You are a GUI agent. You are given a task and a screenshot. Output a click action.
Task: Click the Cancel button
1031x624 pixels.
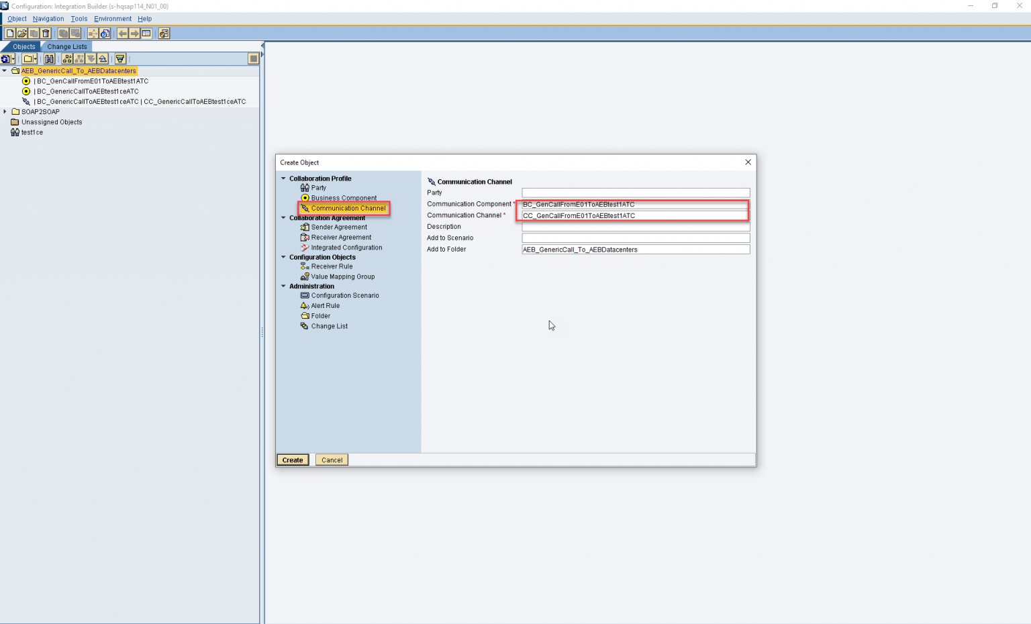pos(331,460)
